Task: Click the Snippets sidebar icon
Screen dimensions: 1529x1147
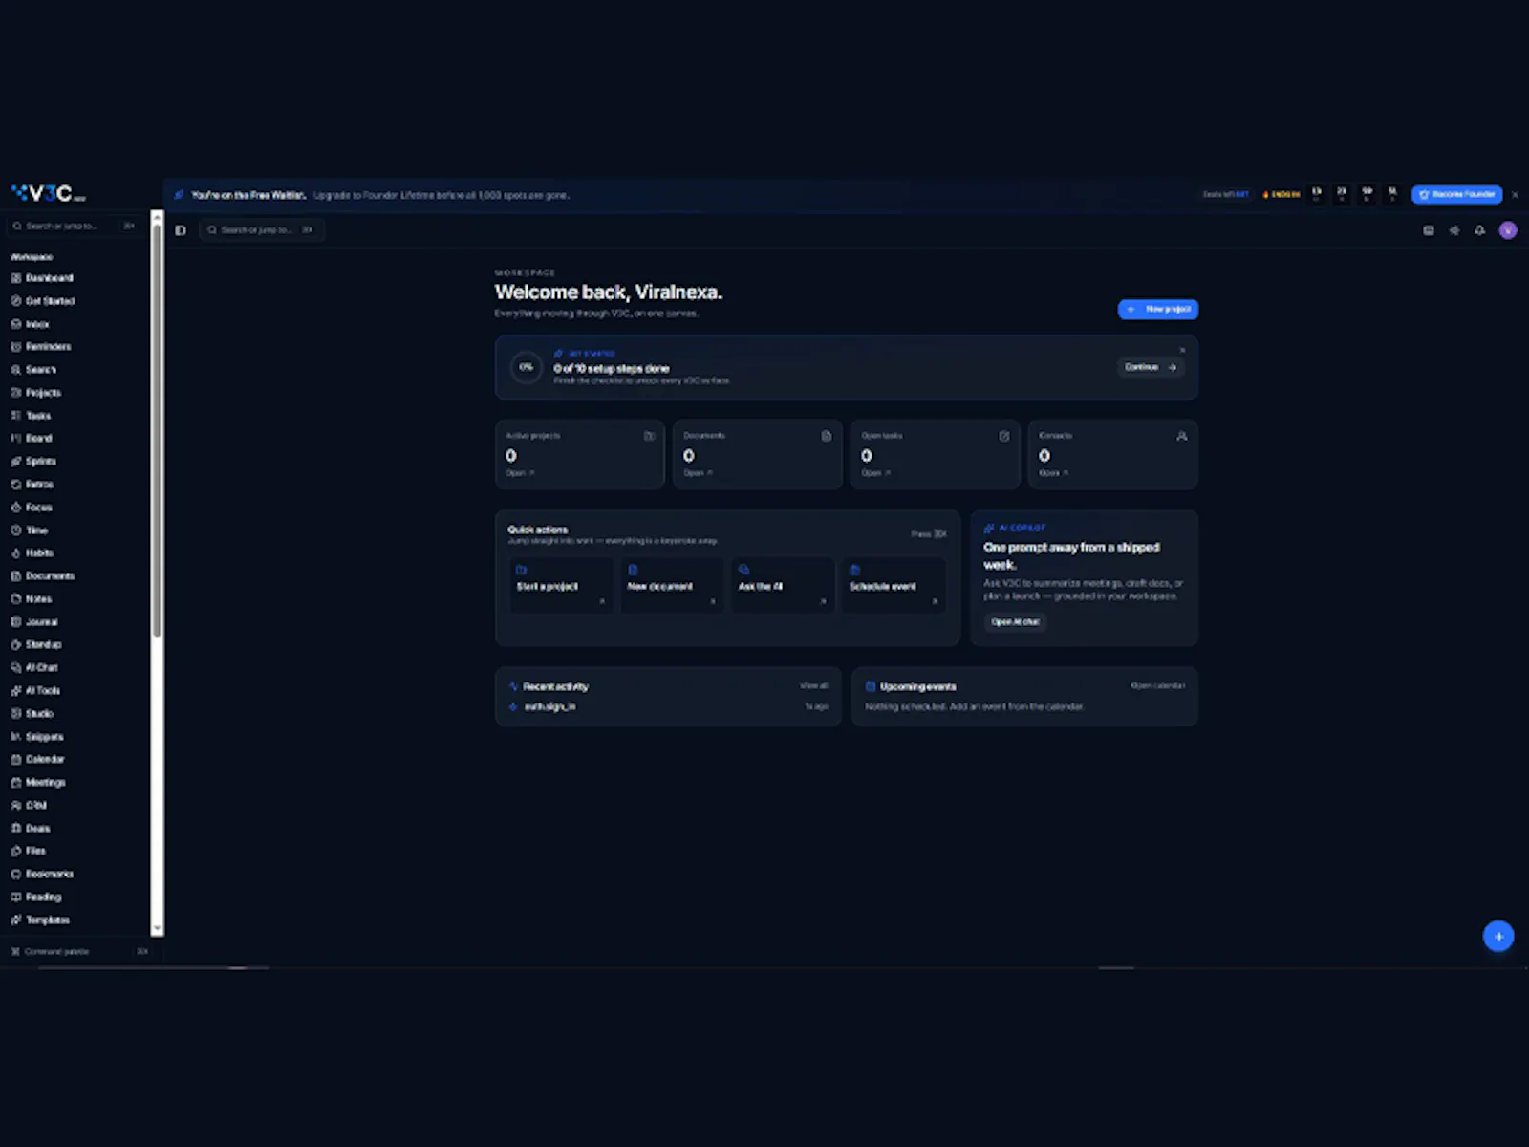Action: coord(15,737)
